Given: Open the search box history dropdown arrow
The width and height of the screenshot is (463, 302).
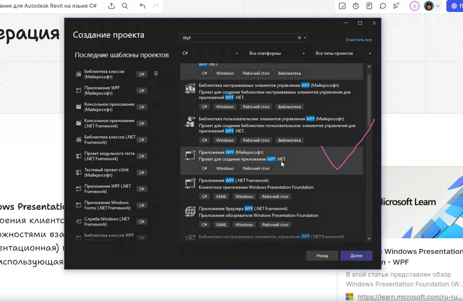Looking at the screenshot, I should click(305, 38).
